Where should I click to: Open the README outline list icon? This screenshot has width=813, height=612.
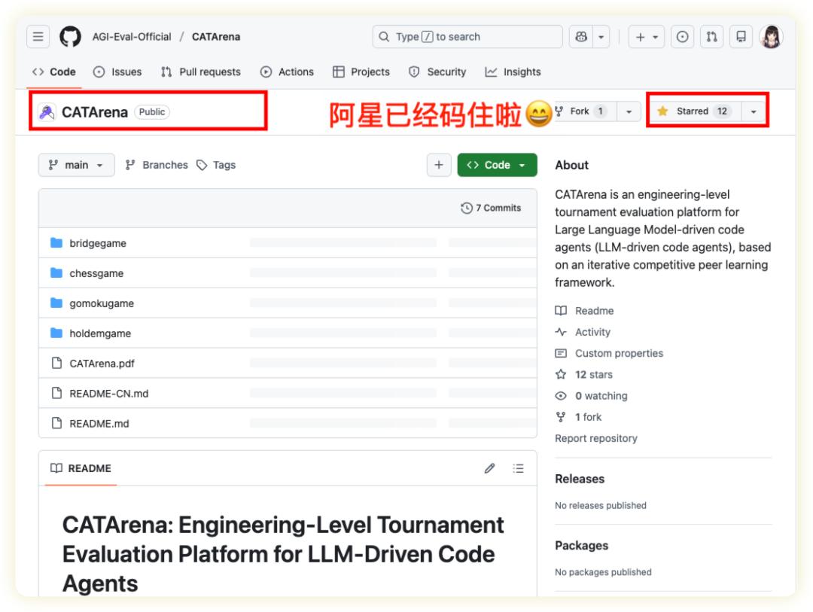pyautogui.click(x=518, y=468)
